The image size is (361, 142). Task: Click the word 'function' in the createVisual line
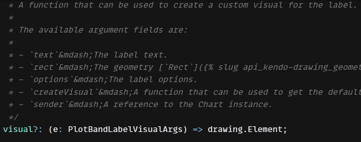[163, 92]
